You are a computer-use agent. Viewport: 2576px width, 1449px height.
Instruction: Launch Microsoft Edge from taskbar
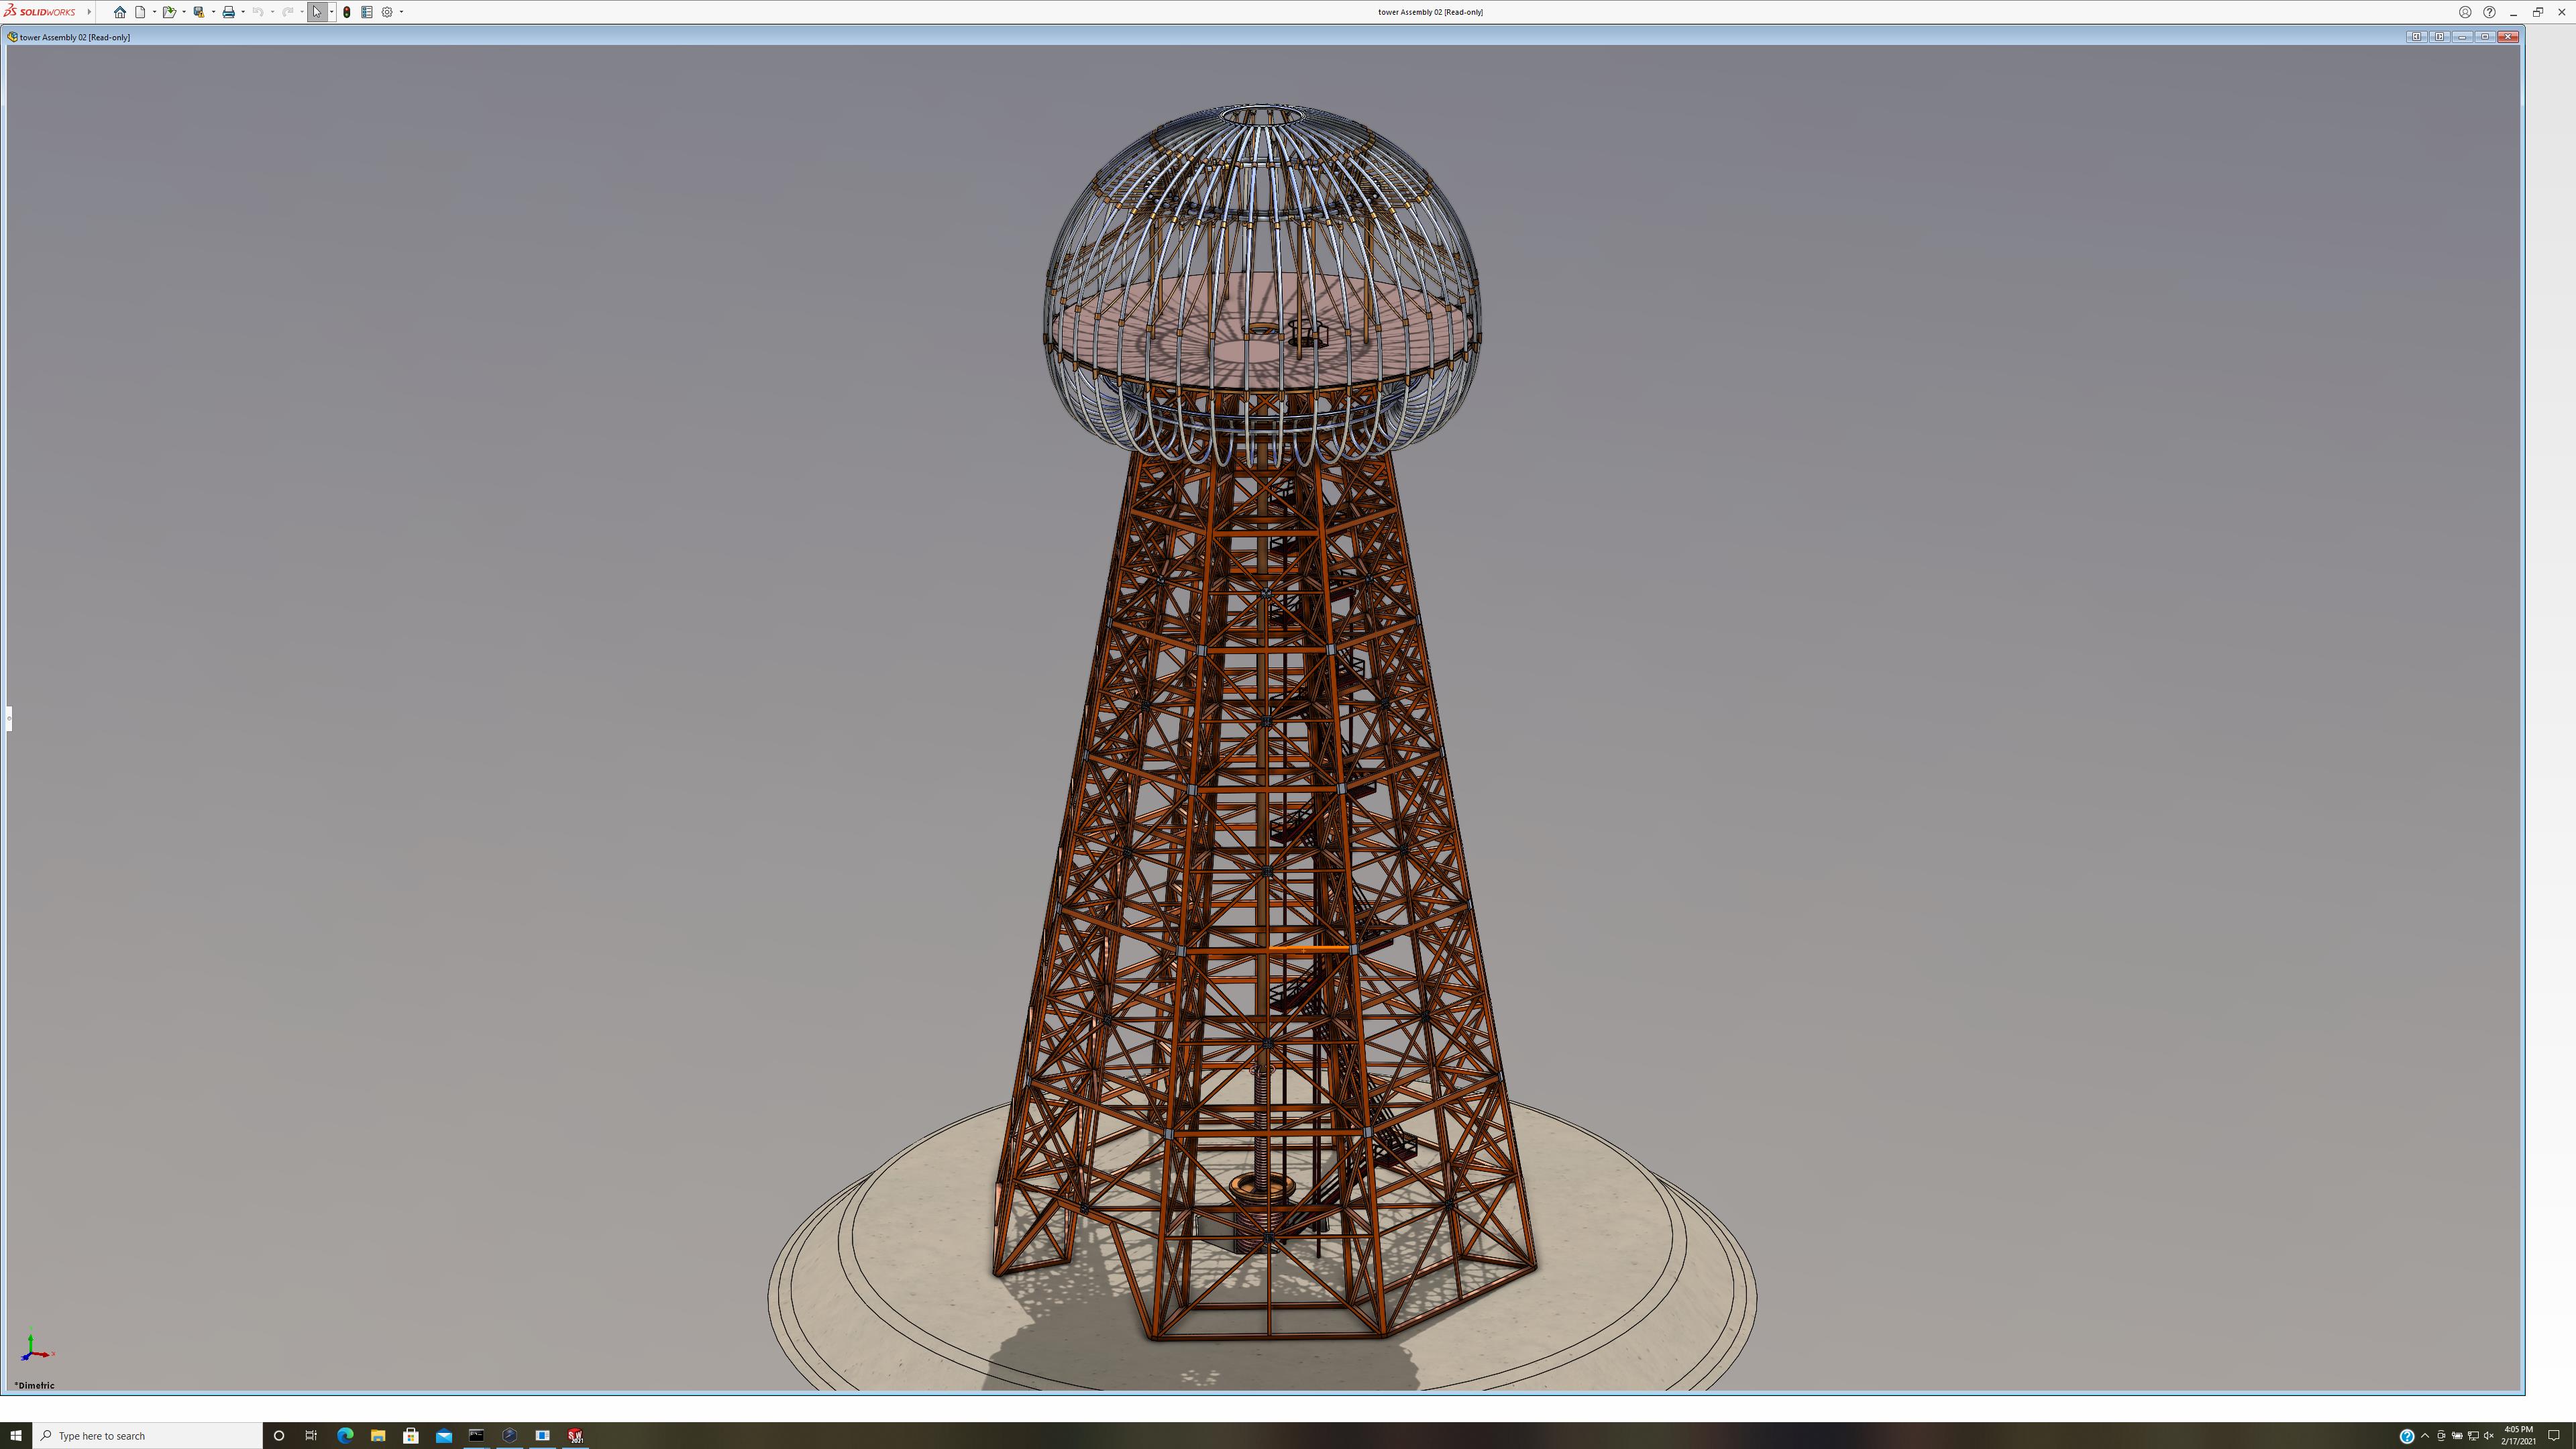(345, 1435)
